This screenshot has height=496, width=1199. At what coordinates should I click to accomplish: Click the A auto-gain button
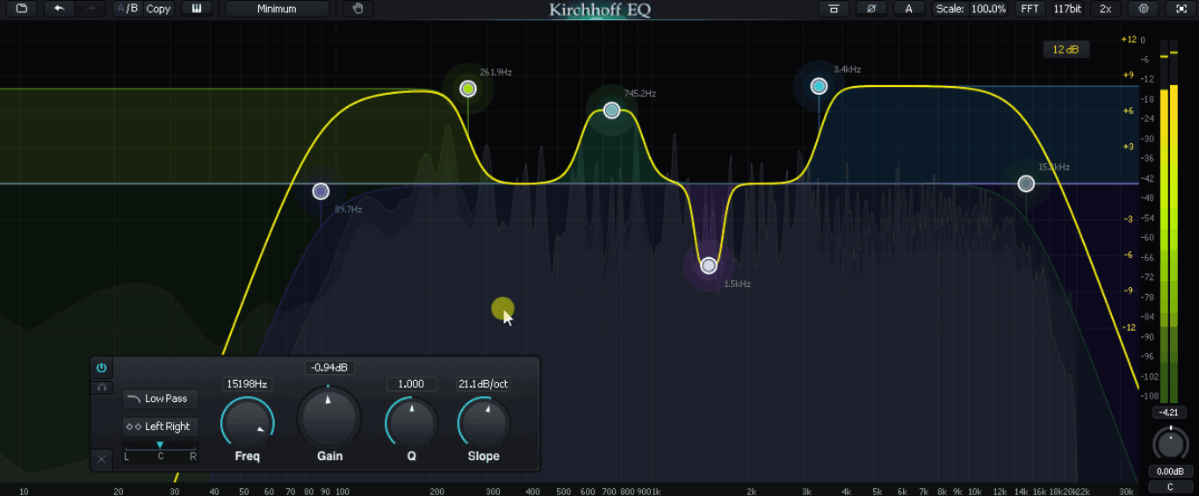pyautogui.click(x=909, y=9)
